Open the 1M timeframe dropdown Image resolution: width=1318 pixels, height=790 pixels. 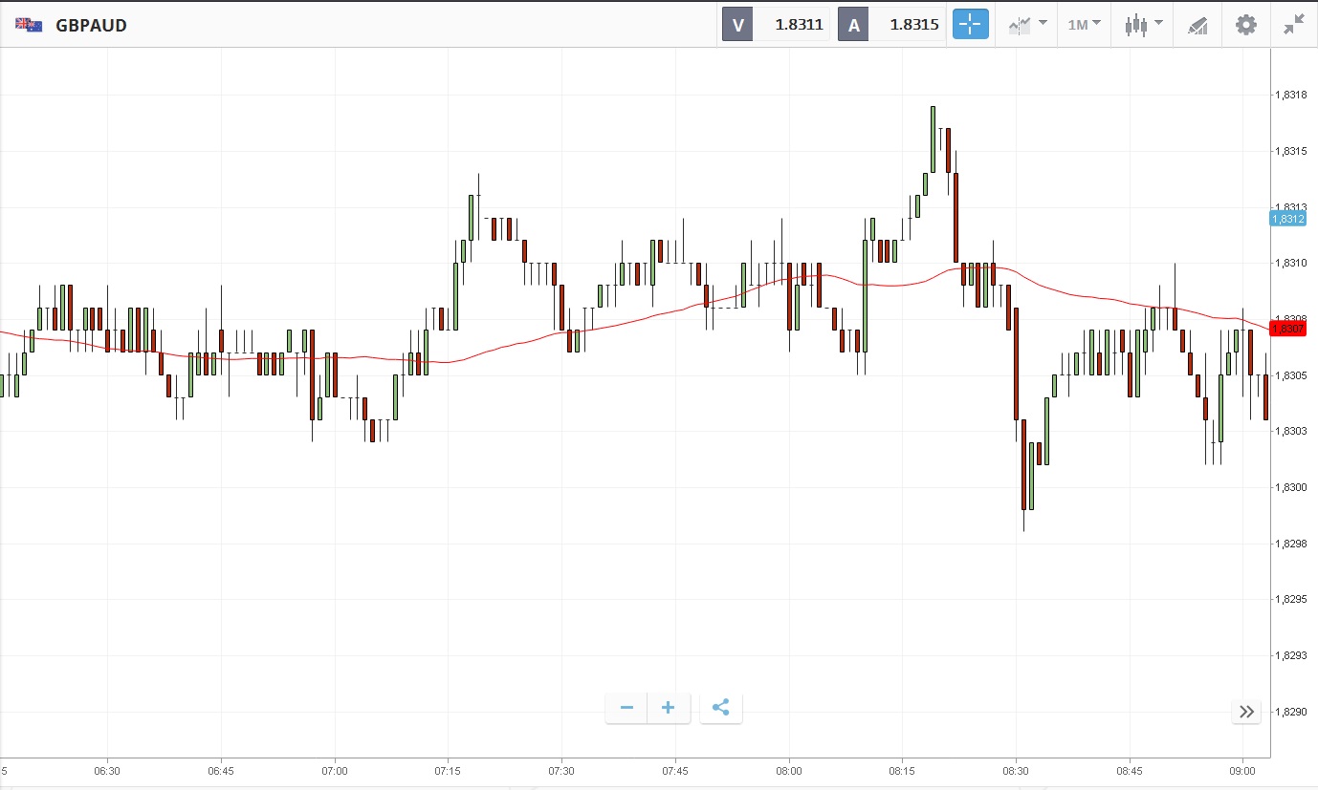tap(1084, 25)
